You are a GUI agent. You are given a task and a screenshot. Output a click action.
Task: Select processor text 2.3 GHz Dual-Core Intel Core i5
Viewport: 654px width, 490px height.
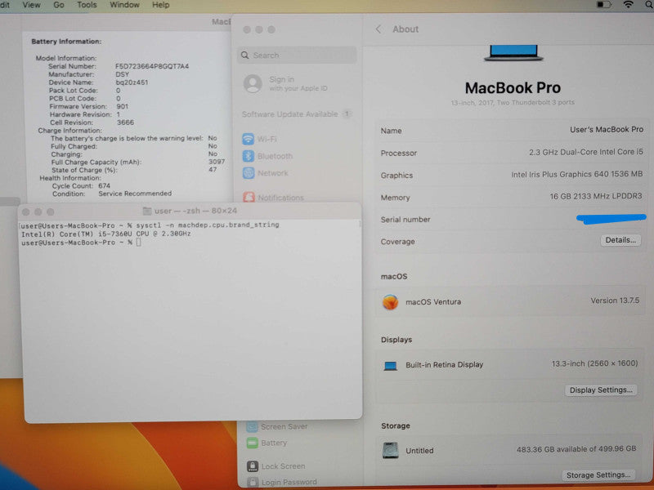pyautogui.click(x=586, y=152)
